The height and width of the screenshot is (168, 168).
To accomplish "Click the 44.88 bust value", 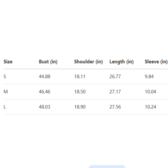I will point(45,77).
